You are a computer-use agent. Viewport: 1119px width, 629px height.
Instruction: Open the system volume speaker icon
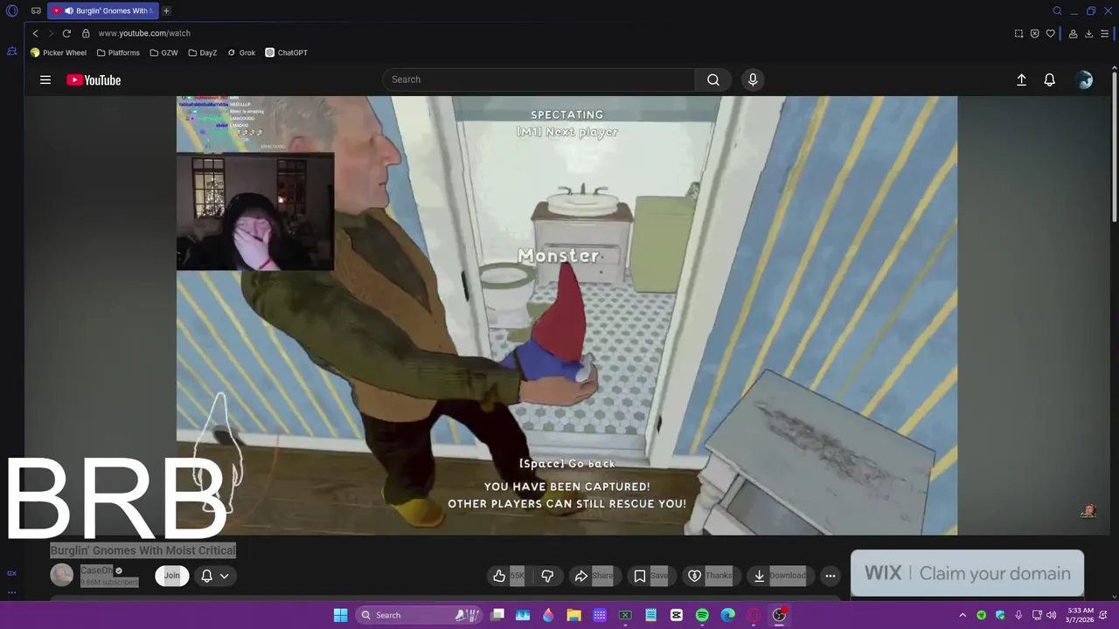click(1052, 615)
